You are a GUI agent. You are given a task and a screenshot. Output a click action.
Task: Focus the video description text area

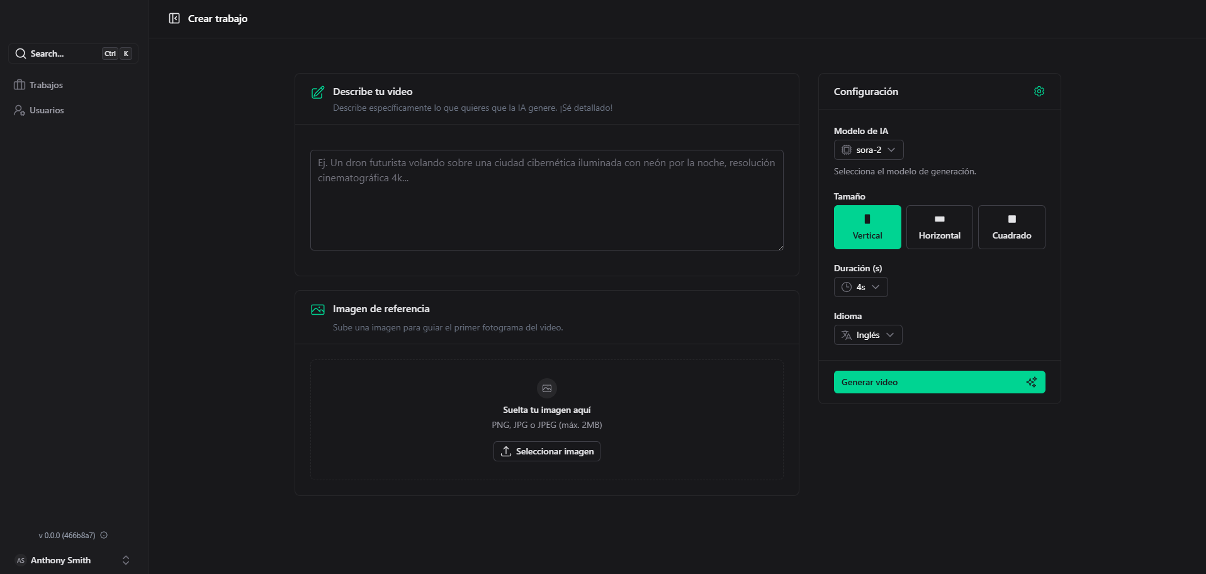[547, 200]
